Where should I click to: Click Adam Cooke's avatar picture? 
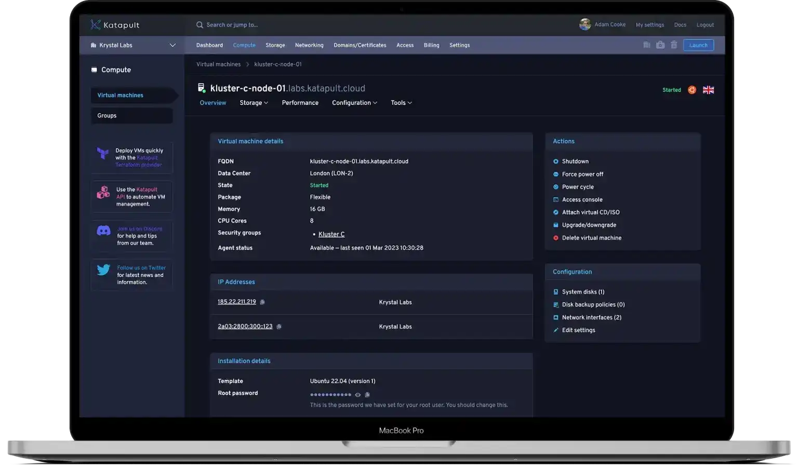(x=585, y=24)
